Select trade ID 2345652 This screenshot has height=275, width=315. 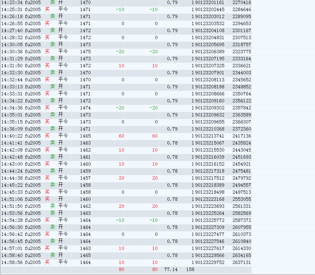pyautogui.click(x=242, y=80)
